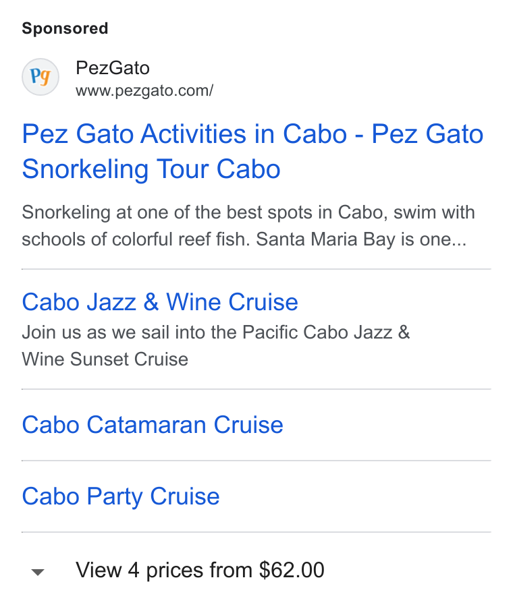Visit the Cabo Jazz & Wine Cruise sitelink
The width and height of the screenshot is (513, 611).
click(x=160, y=302)
